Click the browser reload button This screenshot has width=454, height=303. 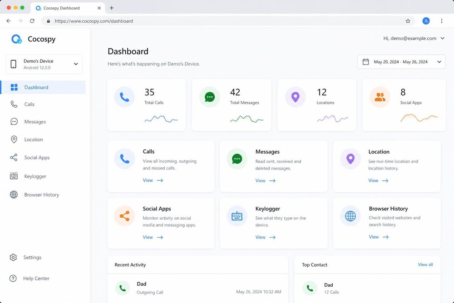click(x=32, y=21)
